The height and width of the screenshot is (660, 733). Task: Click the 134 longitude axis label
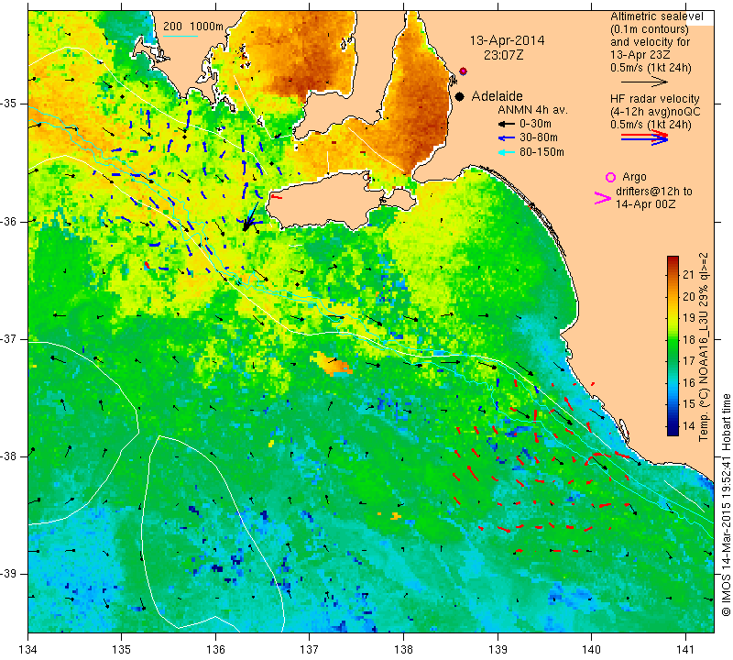pos(28,649)
